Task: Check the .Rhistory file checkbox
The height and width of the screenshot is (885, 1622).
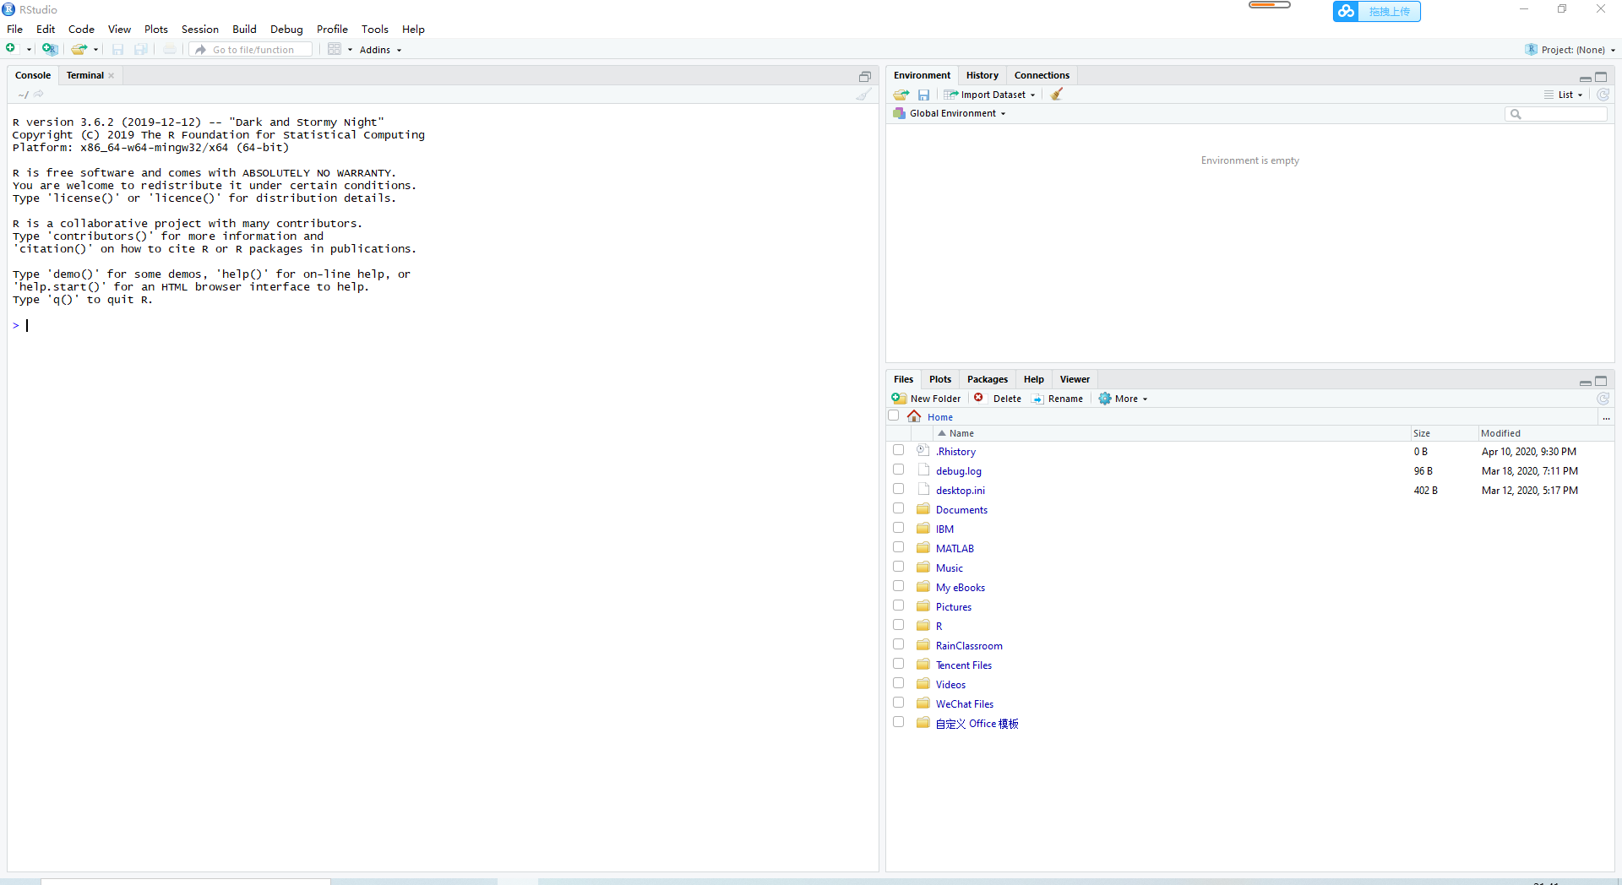Action: pyautogui.click(x=899, y=450)
